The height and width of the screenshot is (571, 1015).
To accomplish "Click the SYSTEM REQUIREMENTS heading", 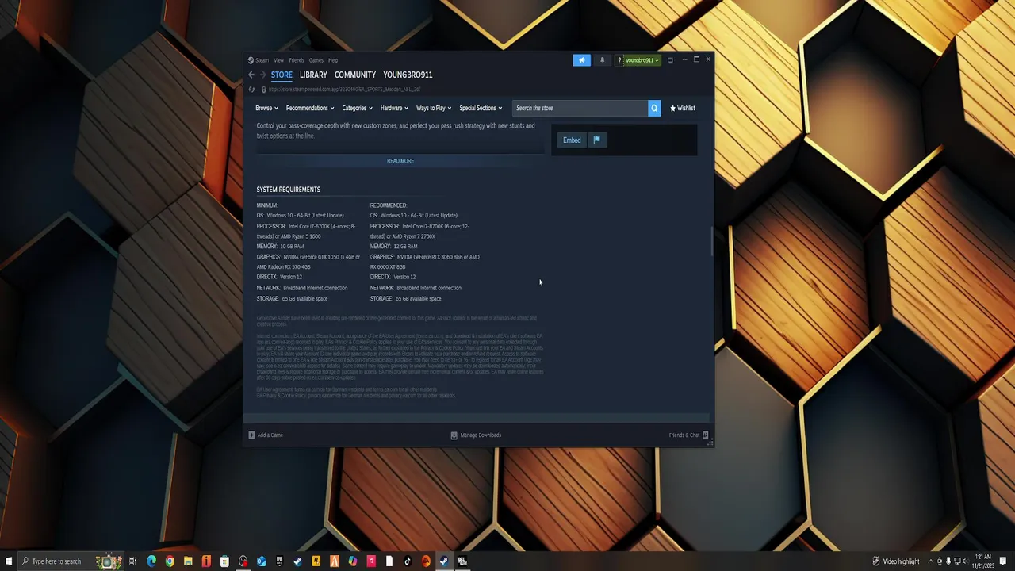I will (289, 190).
